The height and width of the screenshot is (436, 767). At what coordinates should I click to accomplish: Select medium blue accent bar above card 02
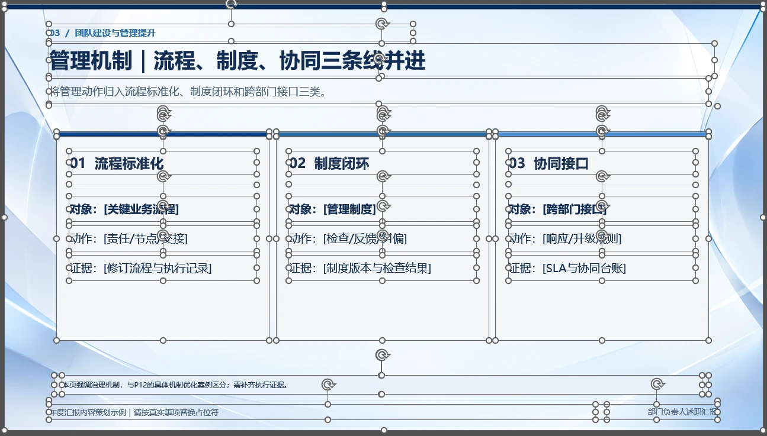coord(383,134)
